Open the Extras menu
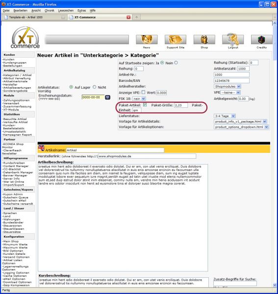This screenshot has width=278, height=294. 81,10
